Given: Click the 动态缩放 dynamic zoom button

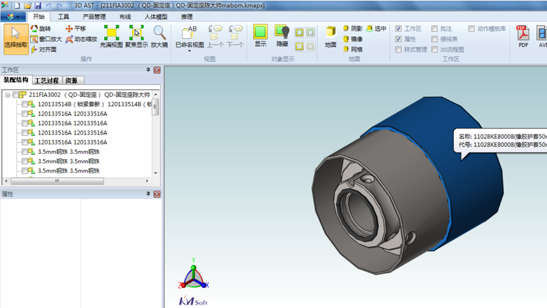Looking at the screenshot, I should [81, 39].
